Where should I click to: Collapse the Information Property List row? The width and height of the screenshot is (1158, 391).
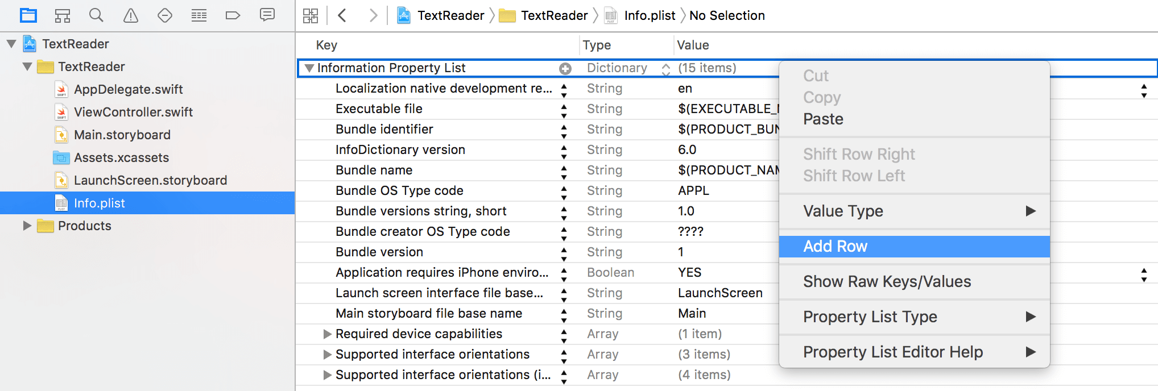point(309,68)
